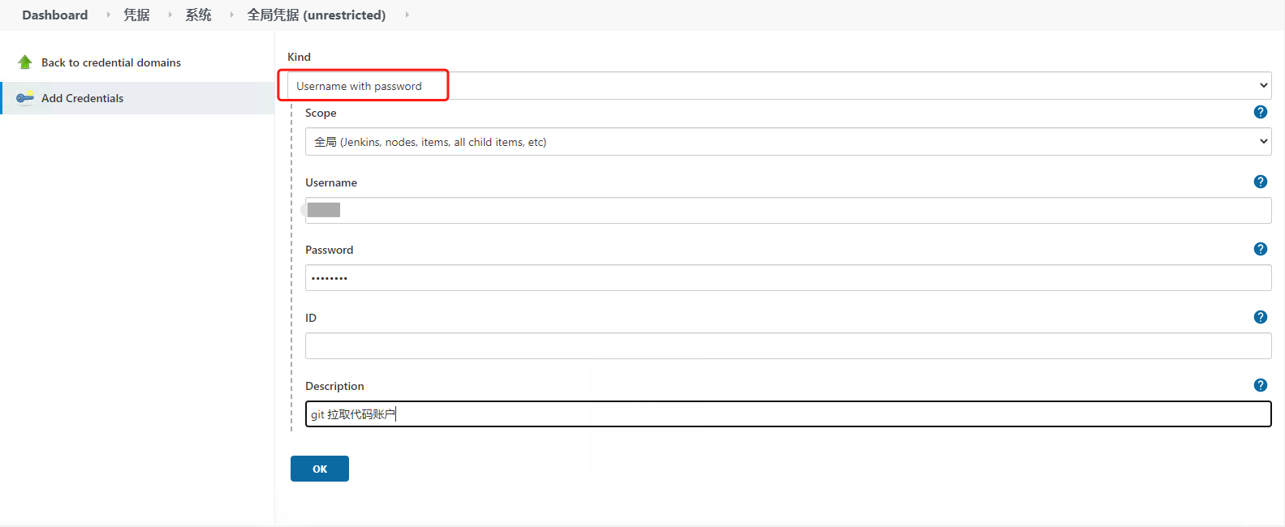
Task: Click the Kind label
Action: (x=299, y=57)
